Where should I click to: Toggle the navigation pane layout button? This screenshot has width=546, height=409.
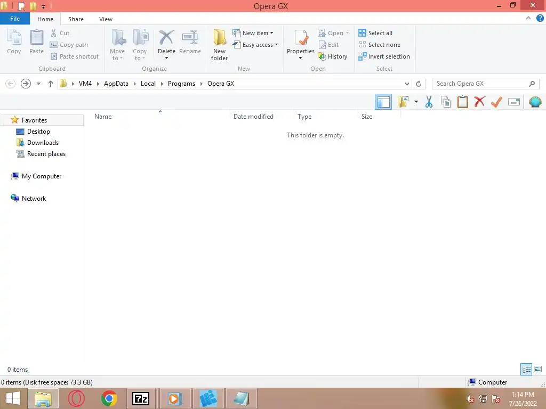coord(383,102)
